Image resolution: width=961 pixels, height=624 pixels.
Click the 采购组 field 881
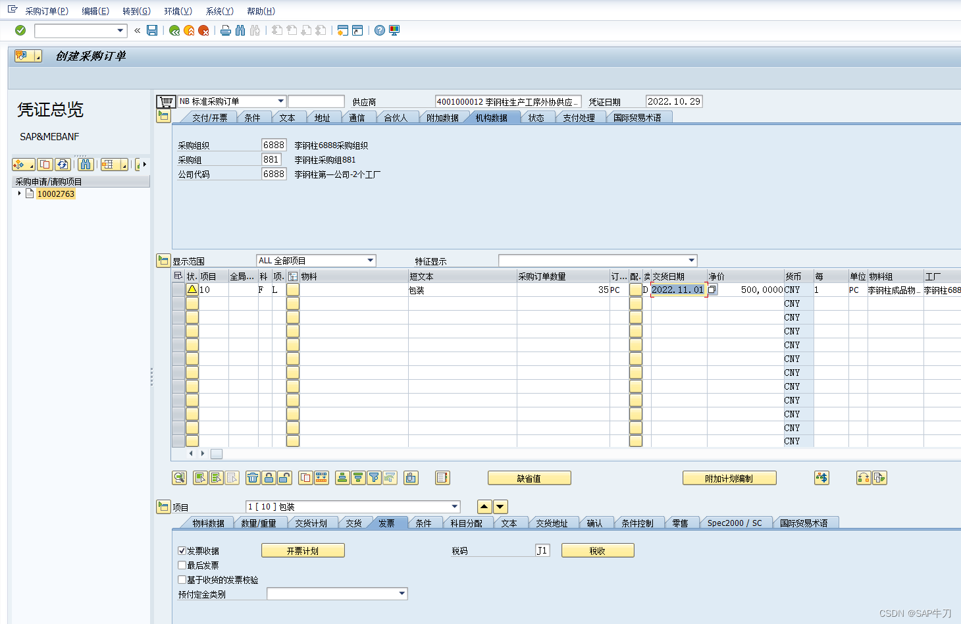[271, 159]
